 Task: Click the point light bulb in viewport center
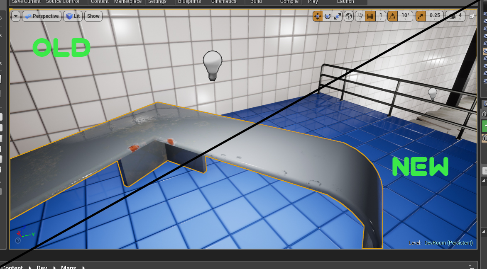[213, 65]
